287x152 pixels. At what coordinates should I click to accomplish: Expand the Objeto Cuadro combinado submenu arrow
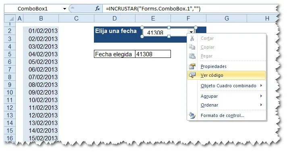[261, 85]
